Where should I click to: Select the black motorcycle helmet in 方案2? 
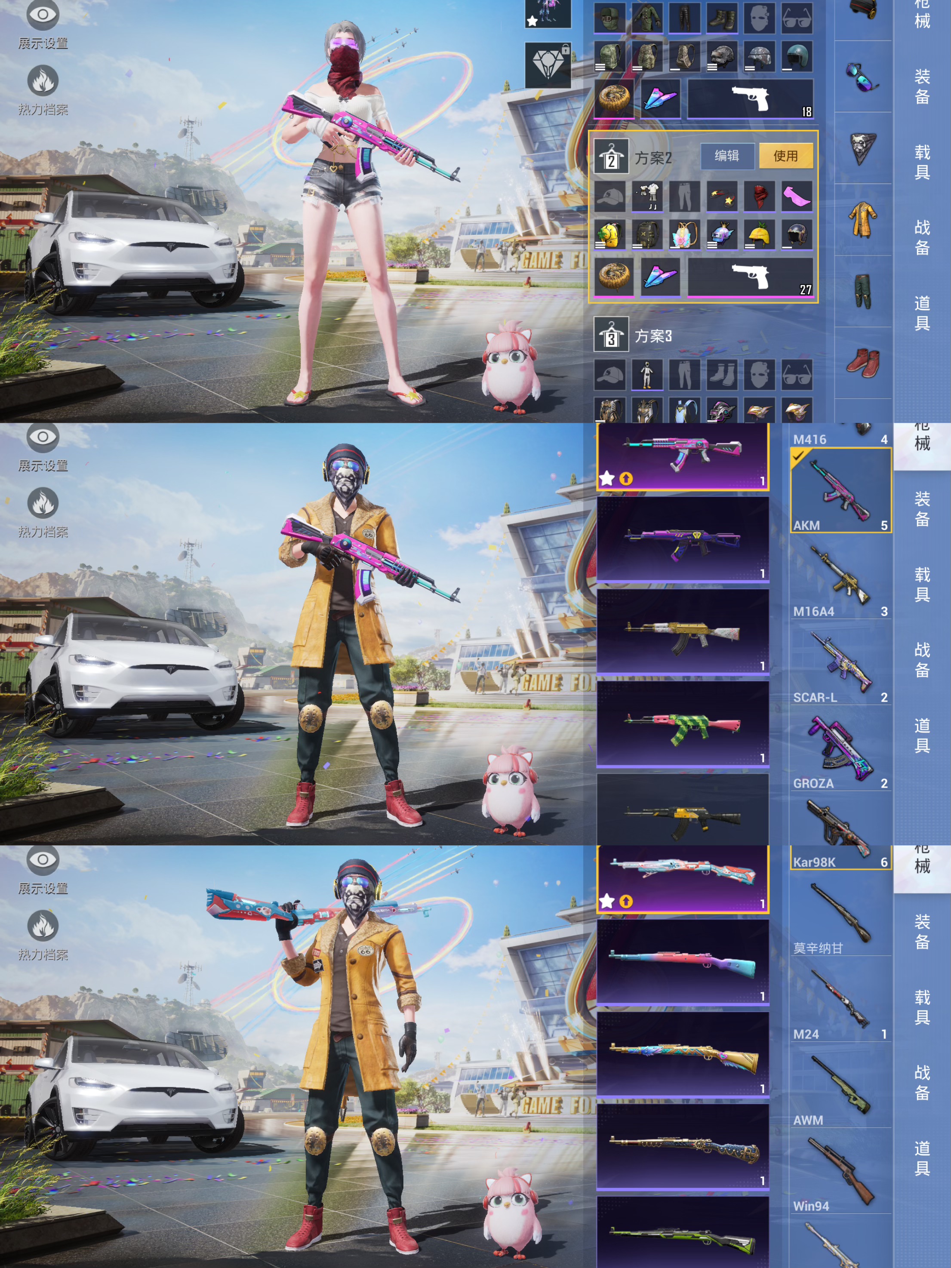click(797, 234)
